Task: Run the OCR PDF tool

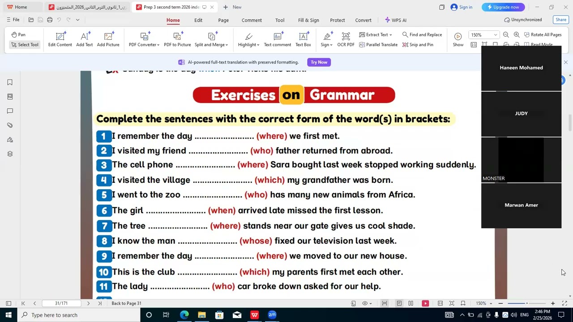Action: coord(346,39)
